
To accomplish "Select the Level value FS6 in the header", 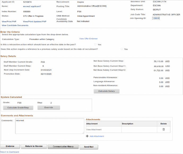I will tap(79, 12).
